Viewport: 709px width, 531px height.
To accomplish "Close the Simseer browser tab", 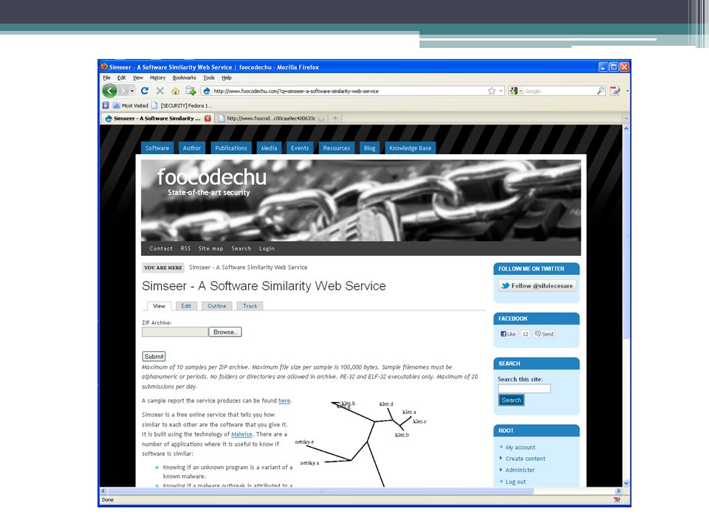I will 208,118.
